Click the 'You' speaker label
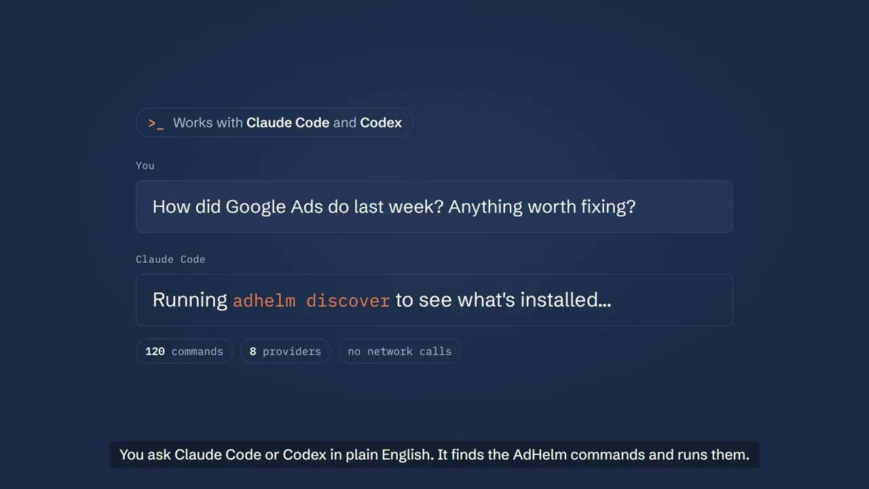The image size is (869, 489). [x=145, y=166]
